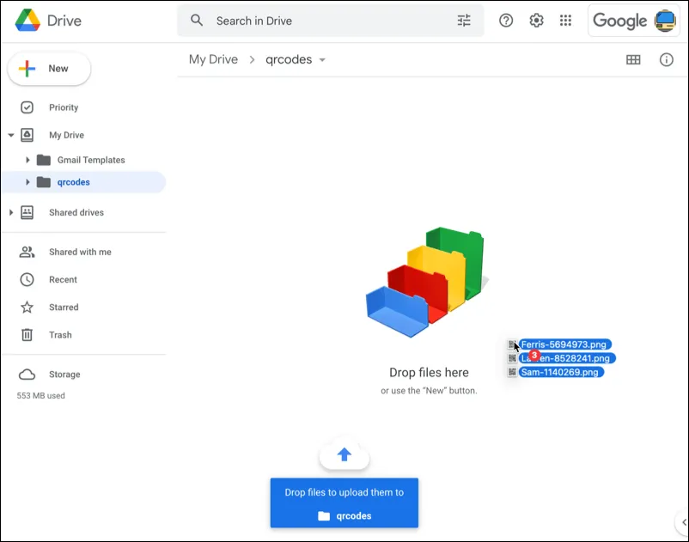
Task: Open My Drive in the sidebar
Action: point(66,135)
